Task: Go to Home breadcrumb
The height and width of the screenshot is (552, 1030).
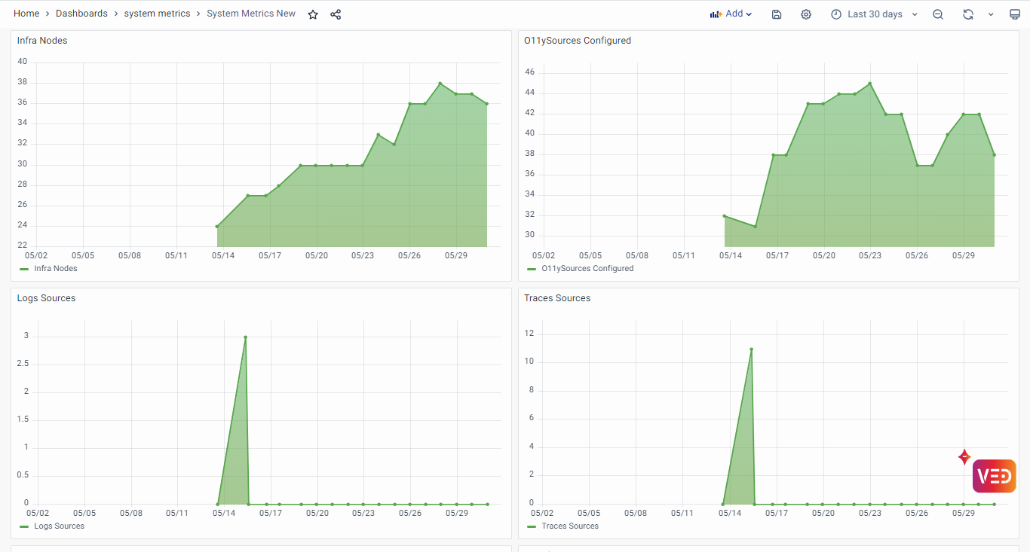Action: click(26, 14)
